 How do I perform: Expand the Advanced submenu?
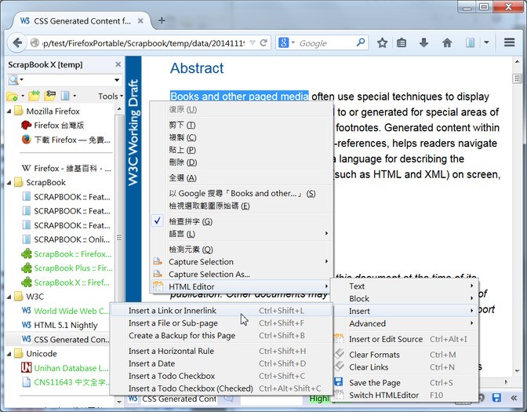(367, 323)
